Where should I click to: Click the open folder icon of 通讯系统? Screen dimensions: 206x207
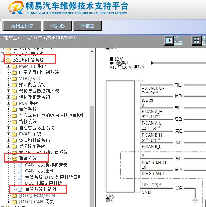pyautogui.click(x=14, y=159)
